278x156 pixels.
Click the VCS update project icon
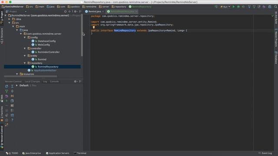click(x=249, y=7)
